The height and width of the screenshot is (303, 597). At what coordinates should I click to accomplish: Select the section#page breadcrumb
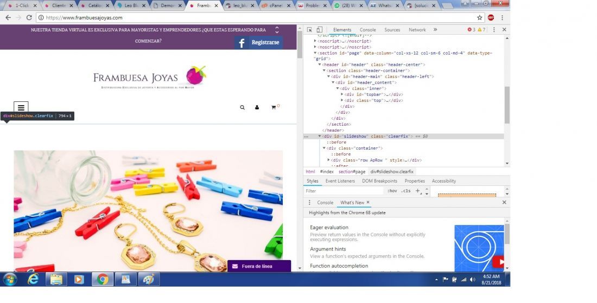(x=352, y=172)
